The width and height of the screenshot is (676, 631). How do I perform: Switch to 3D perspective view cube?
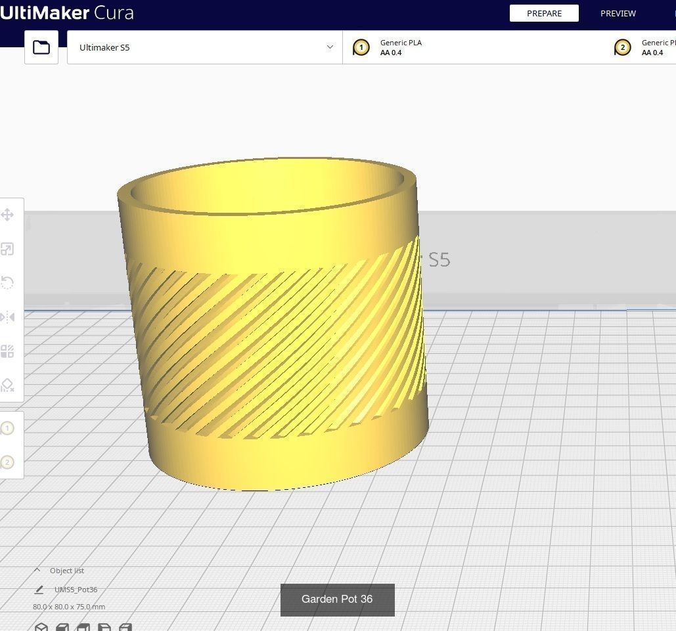(41, 626)
